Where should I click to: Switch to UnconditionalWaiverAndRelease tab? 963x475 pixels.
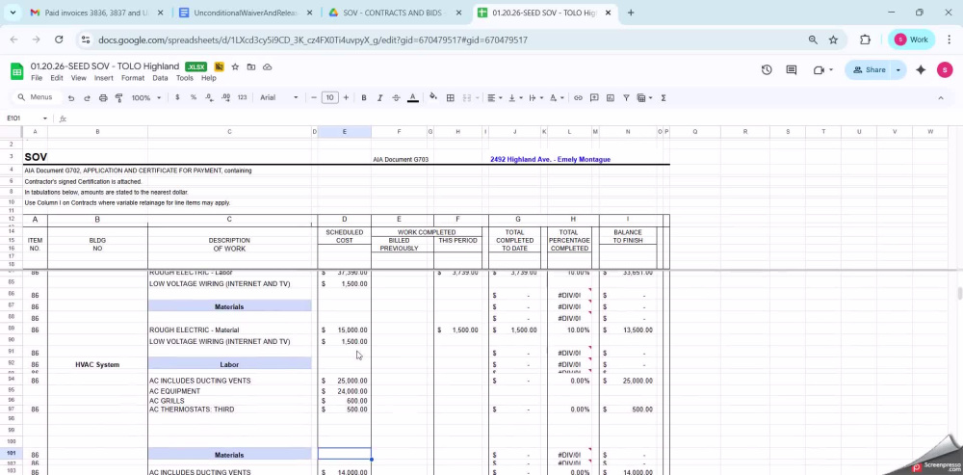[246, 13]
